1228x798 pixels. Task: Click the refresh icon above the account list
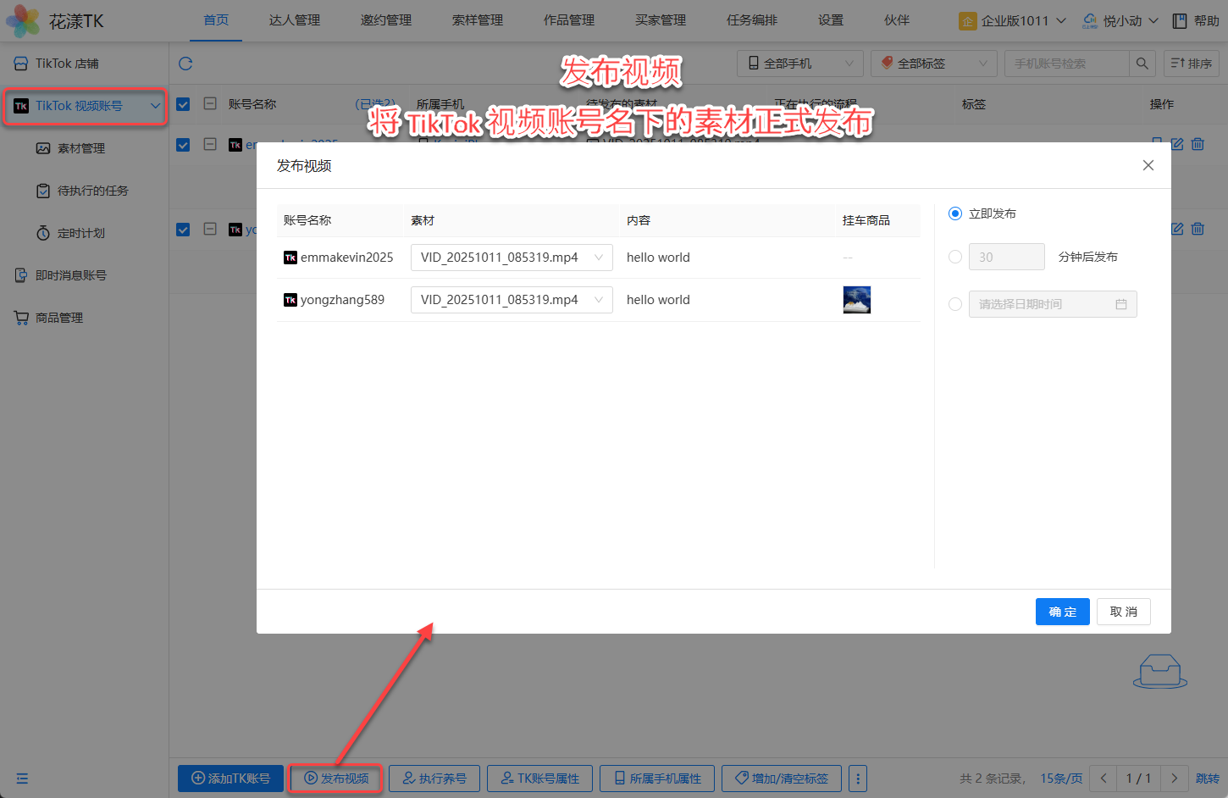pyautogui.click(x=185, y=64)
